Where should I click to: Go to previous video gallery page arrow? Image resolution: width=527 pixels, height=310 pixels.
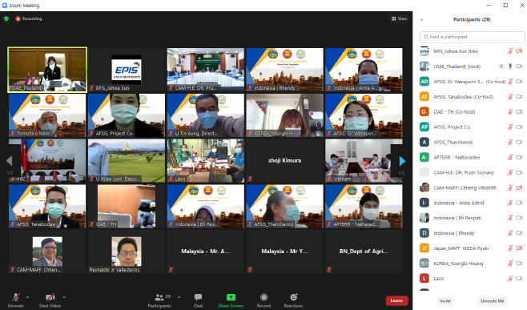pyautogui.click(x=9, y=161)
